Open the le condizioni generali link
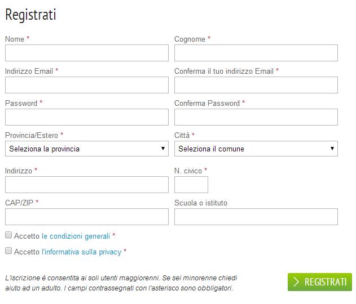 tap(76, 236)
